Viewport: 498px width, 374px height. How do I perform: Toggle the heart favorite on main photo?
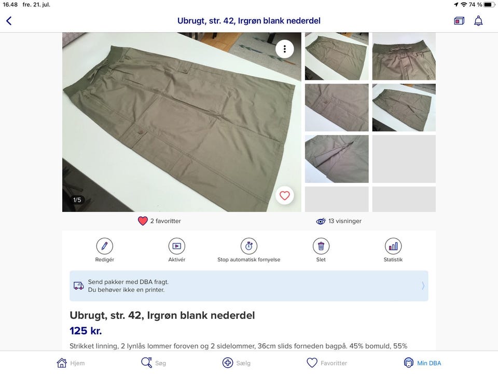click(x=285, y=195)
